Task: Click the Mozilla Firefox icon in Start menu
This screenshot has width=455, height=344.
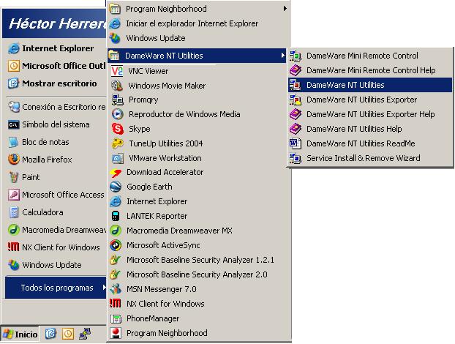Action: [x=14, y=160]
